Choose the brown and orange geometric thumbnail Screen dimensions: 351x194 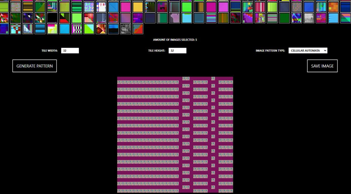101,29
